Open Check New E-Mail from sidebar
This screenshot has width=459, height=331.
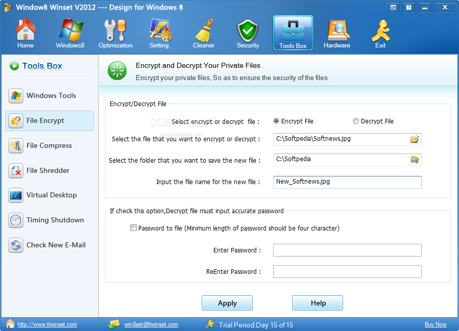tap(50, 245)
